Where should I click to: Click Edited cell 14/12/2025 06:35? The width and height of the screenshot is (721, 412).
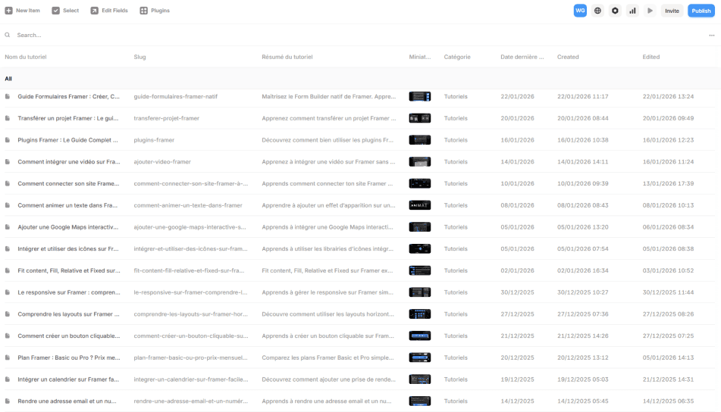(668, 401)
